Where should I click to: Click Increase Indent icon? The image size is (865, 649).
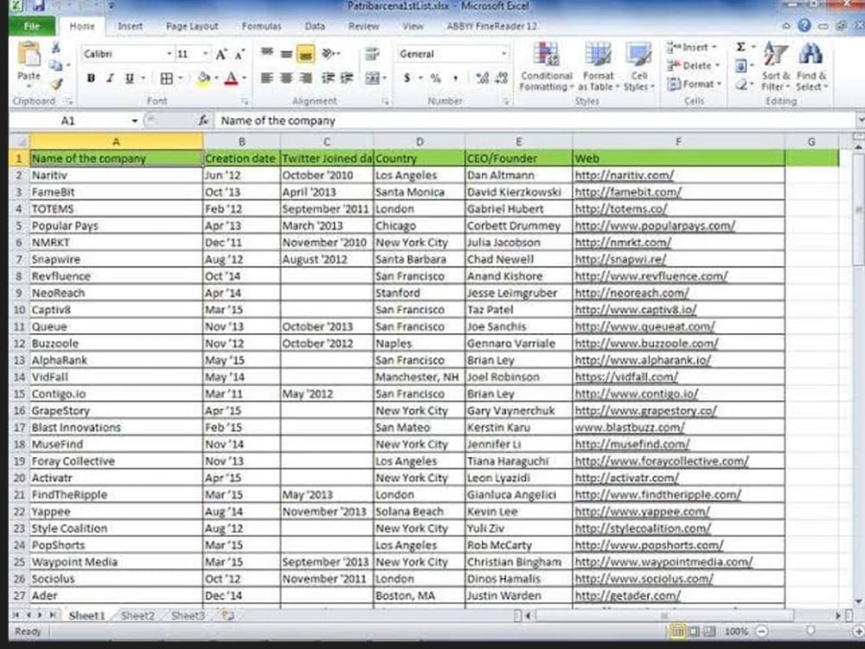[x=347, y=79]
